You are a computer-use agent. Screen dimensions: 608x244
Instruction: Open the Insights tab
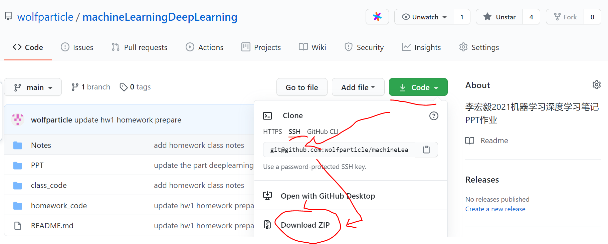click(421, 47)
